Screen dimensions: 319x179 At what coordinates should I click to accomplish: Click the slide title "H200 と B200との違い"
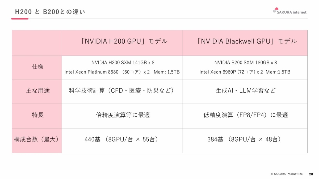[50, 12]
